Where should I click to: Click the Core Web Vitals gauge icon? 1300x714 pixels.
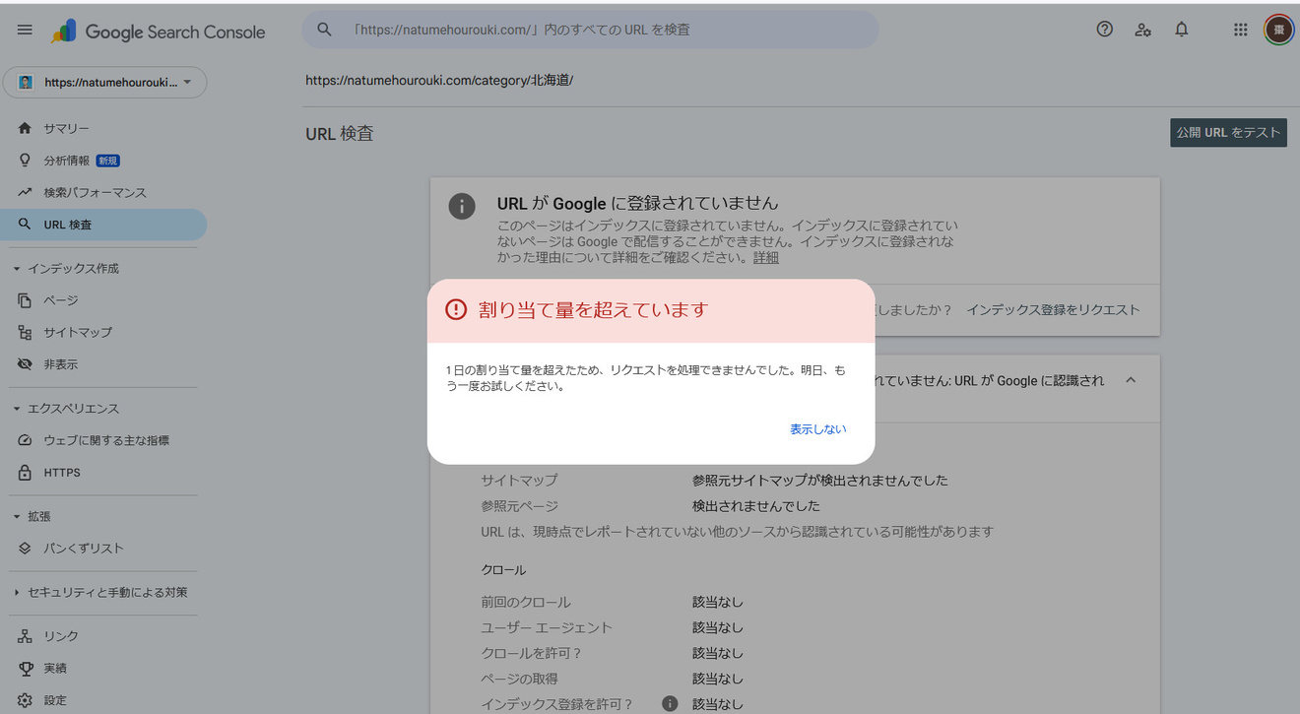point(25,440)
